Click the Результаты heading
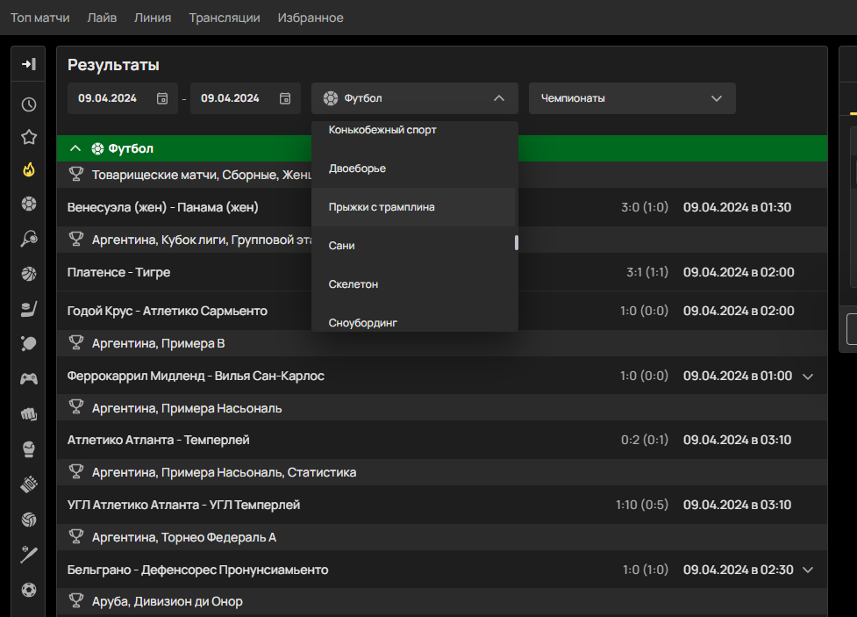Screen dimensions: 857x617 click(113, 65)
